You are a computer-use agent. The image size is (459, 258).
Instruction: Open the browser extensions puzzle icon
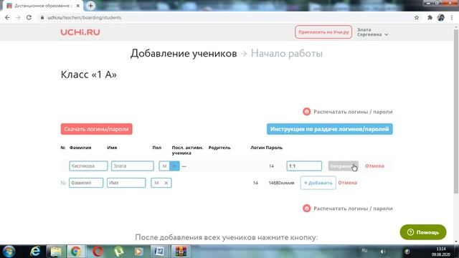point(430,17)
